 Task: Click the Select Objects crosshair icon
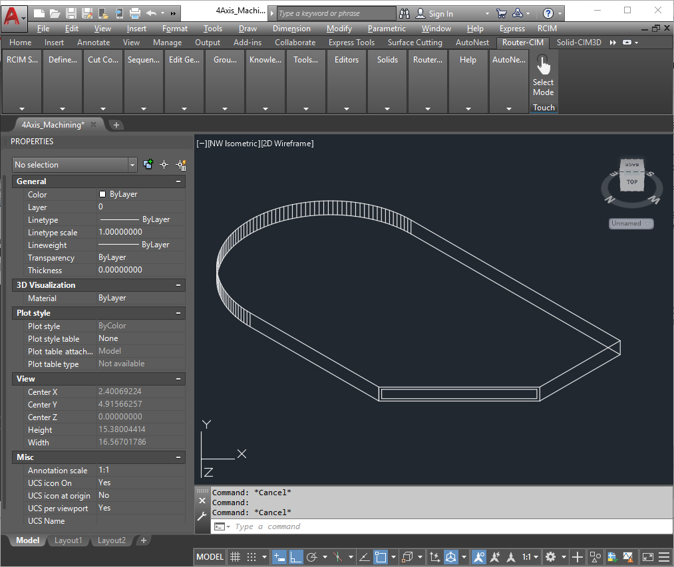tap(164, 165)
